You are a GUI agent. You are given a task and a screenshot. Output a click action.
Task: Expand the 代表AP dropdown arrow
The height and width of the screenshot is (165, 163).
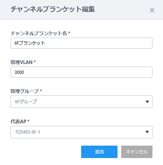tap(147, 132)
